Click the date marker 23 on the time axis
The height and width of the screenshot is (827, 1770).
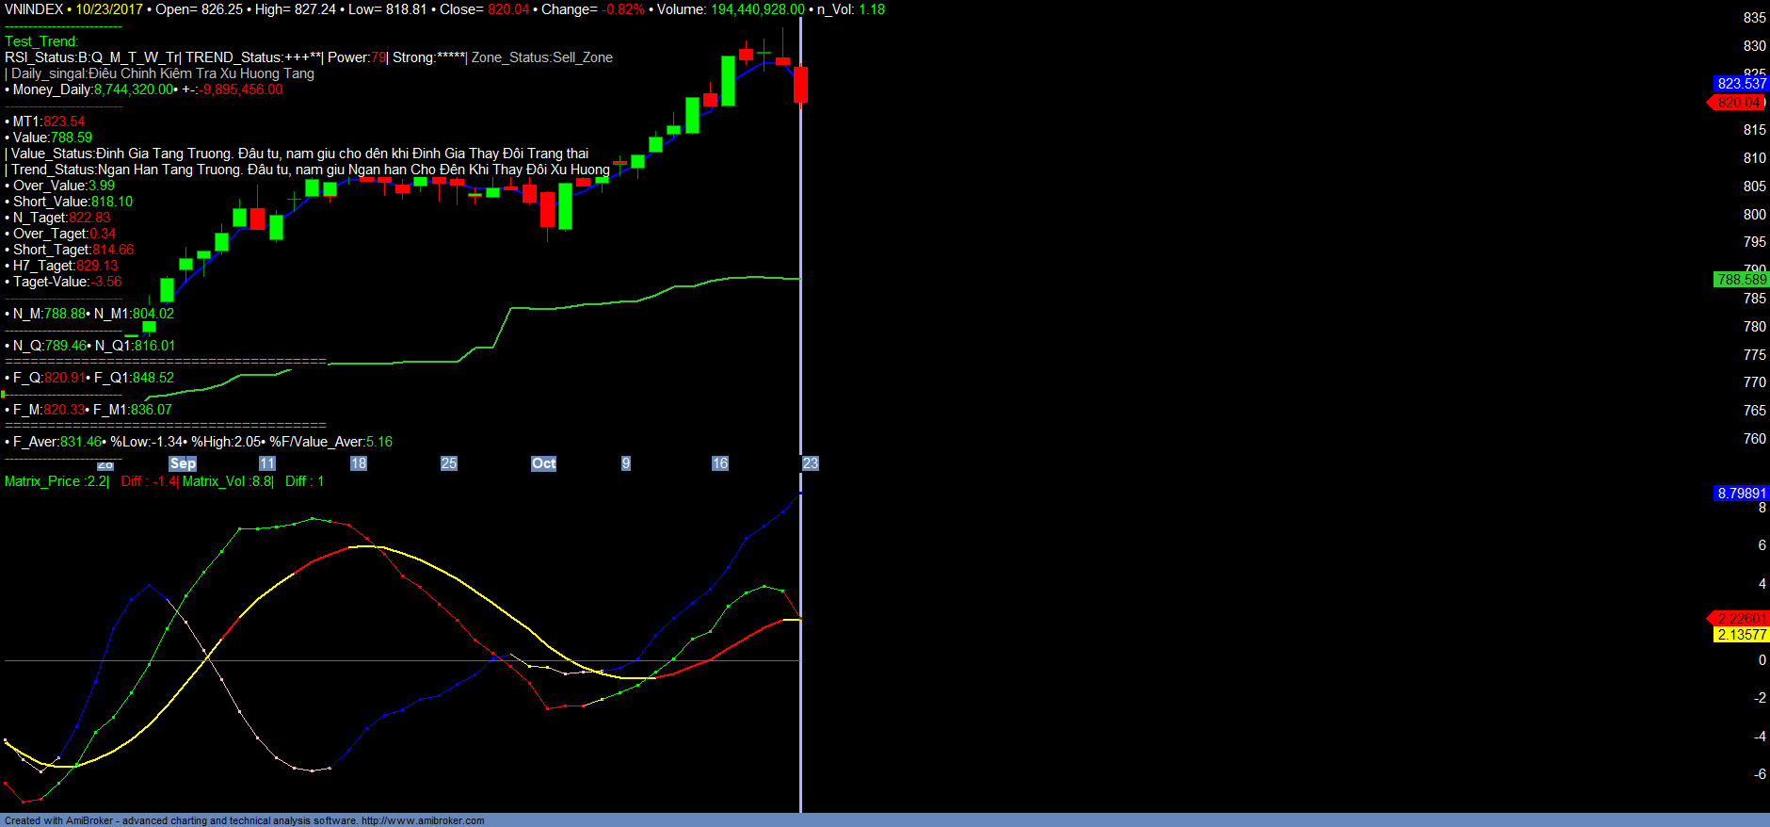[811, 463]
